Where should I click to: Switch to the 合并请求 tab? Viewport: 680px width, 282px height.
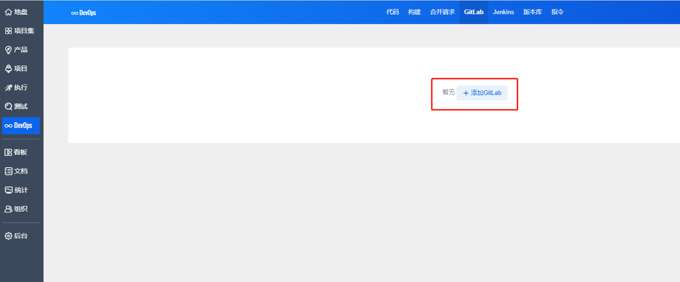pyautogui.click(x=443, y=12)
